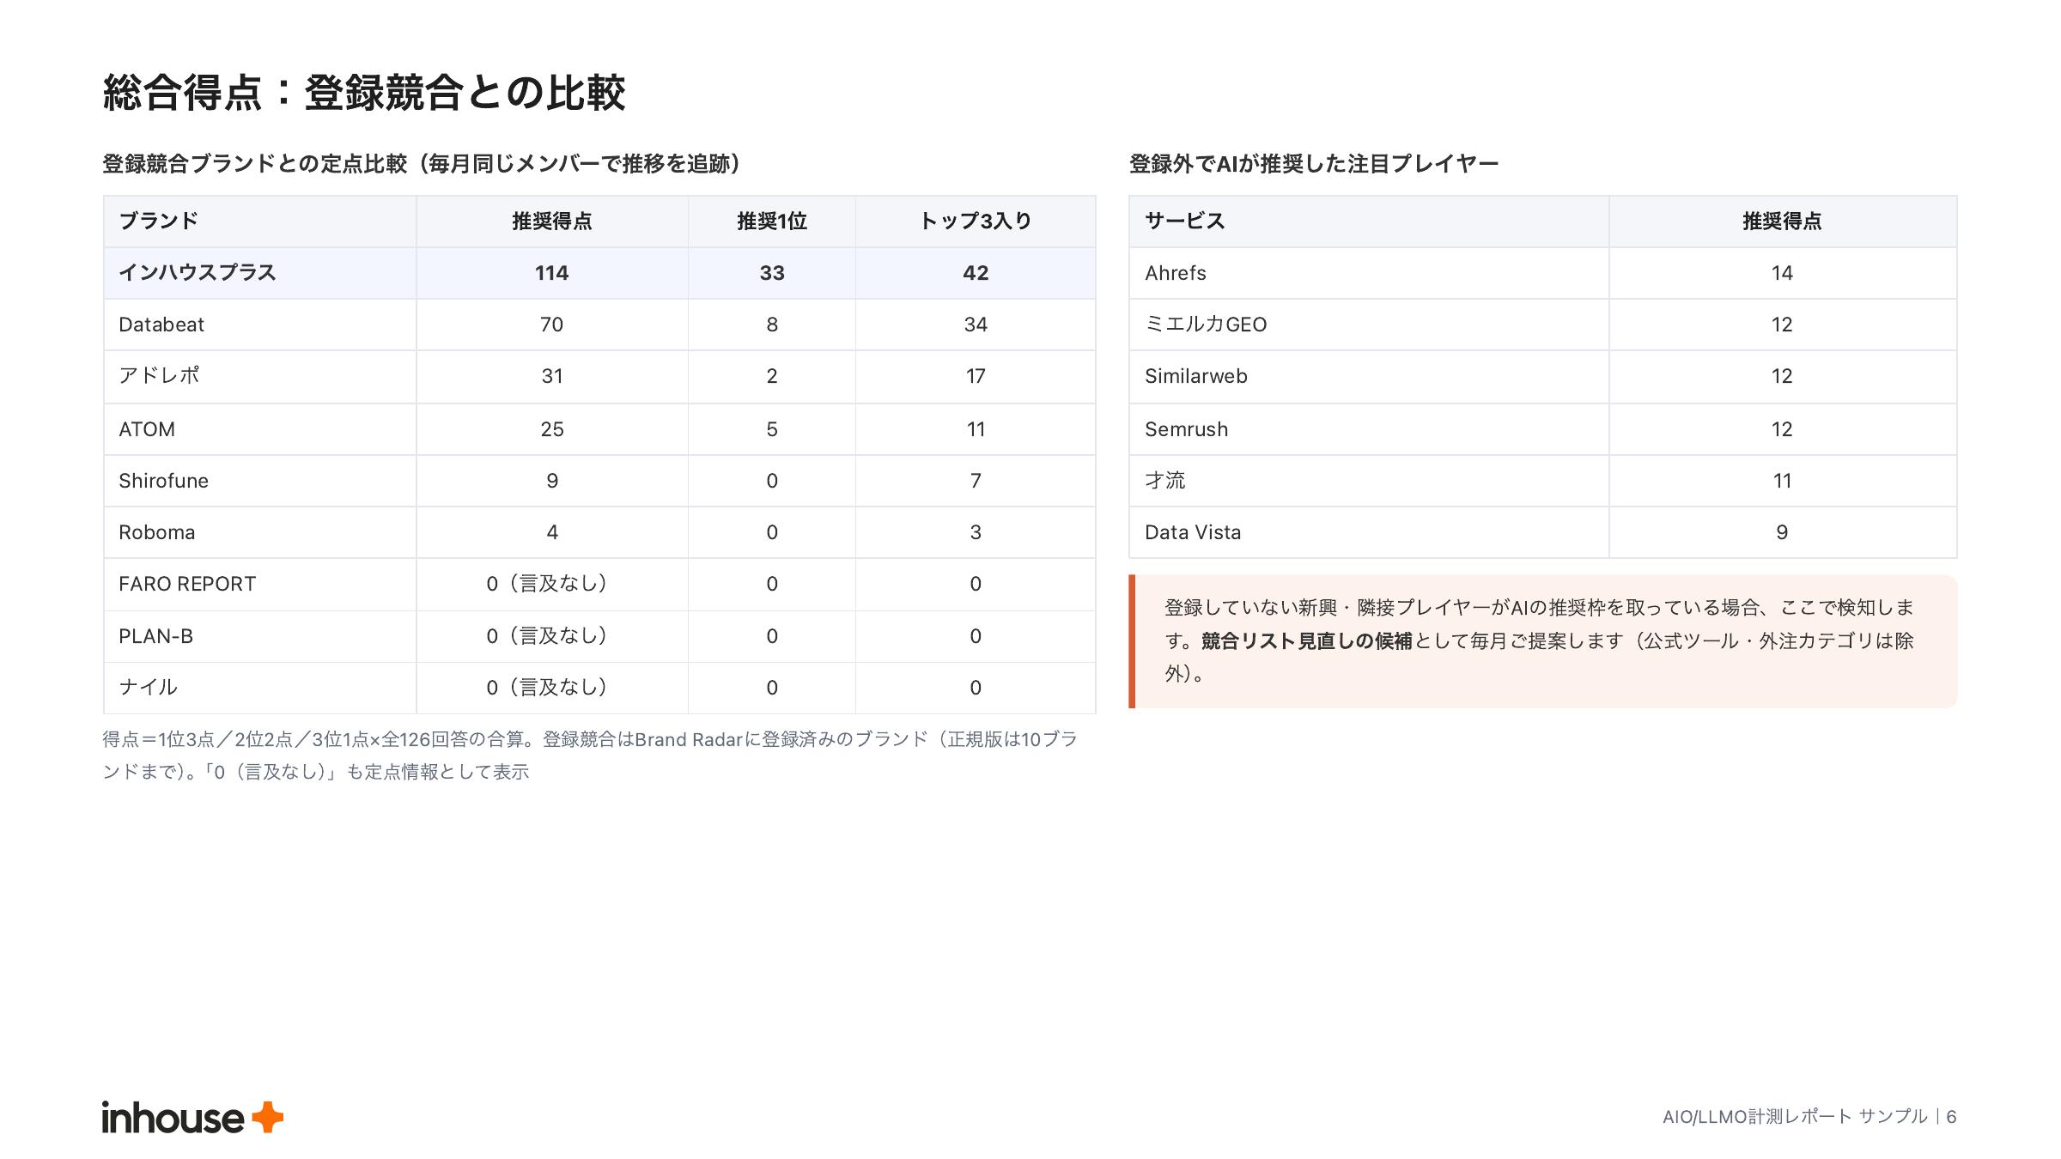The width and height of the screenshot is (2061, 1159).
Task: Click the Ahrefs score 14
Action: pos(1782,273)
